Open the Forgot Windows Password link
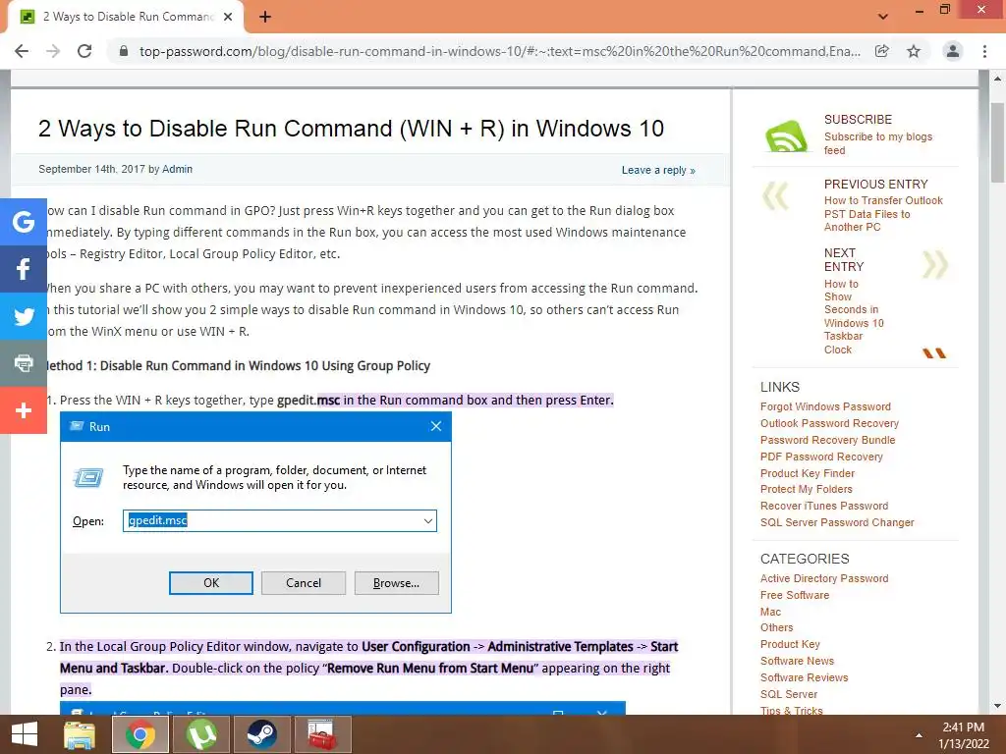The width and height of the screenshot is (1006, 754). coord(825,406)
